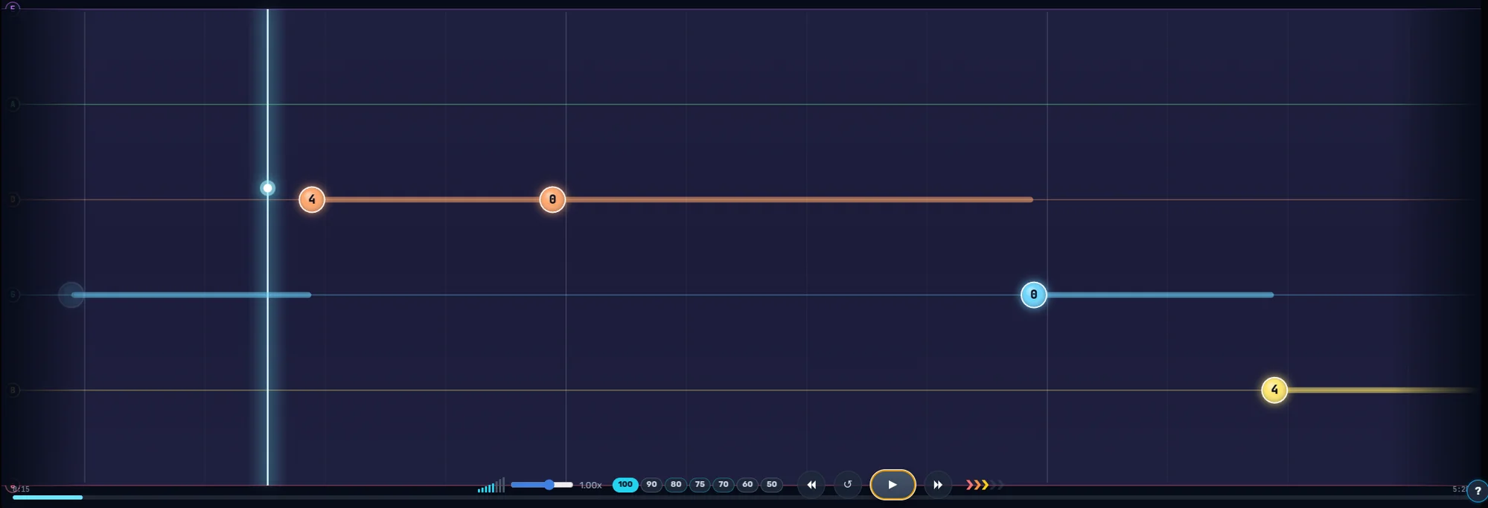Click the circular restart arrow button
The height and width of the screenshot is (508, 1488).
coord(847,484)
